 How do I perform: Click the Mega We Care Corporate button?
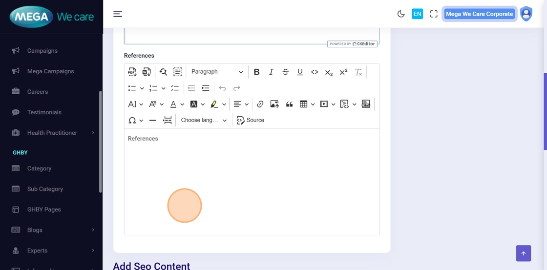click(479, 14)
